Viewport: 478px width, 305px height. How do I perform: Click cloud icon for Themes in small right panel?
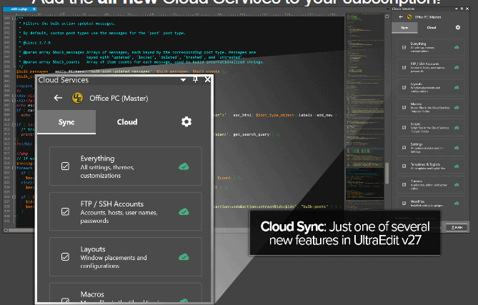(457, 185)
